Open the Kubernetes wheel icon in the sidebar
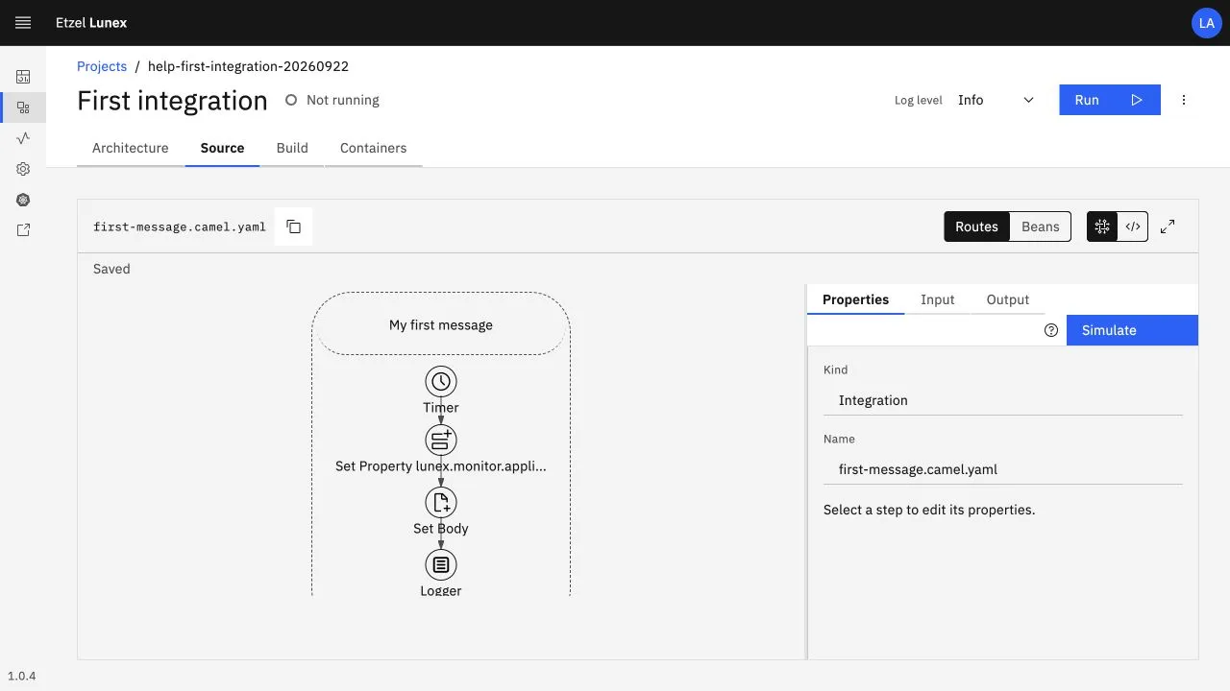This screenshot has width=1230, height=691. (x=23, y=200)
